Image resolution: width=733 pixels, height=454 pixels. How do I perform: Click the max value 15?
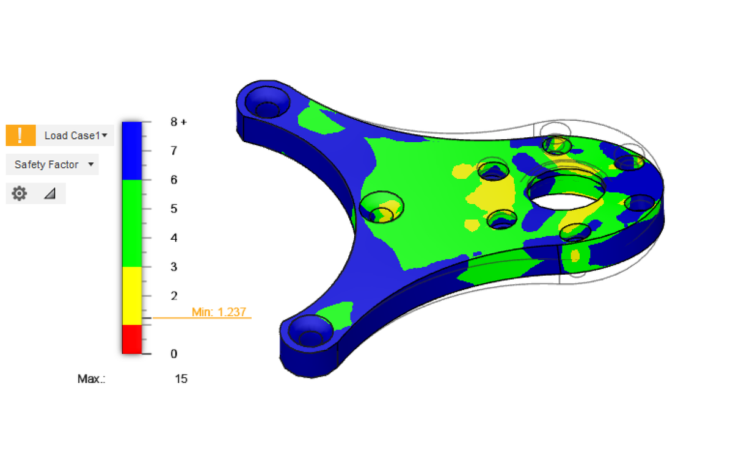tap(181, 379)
